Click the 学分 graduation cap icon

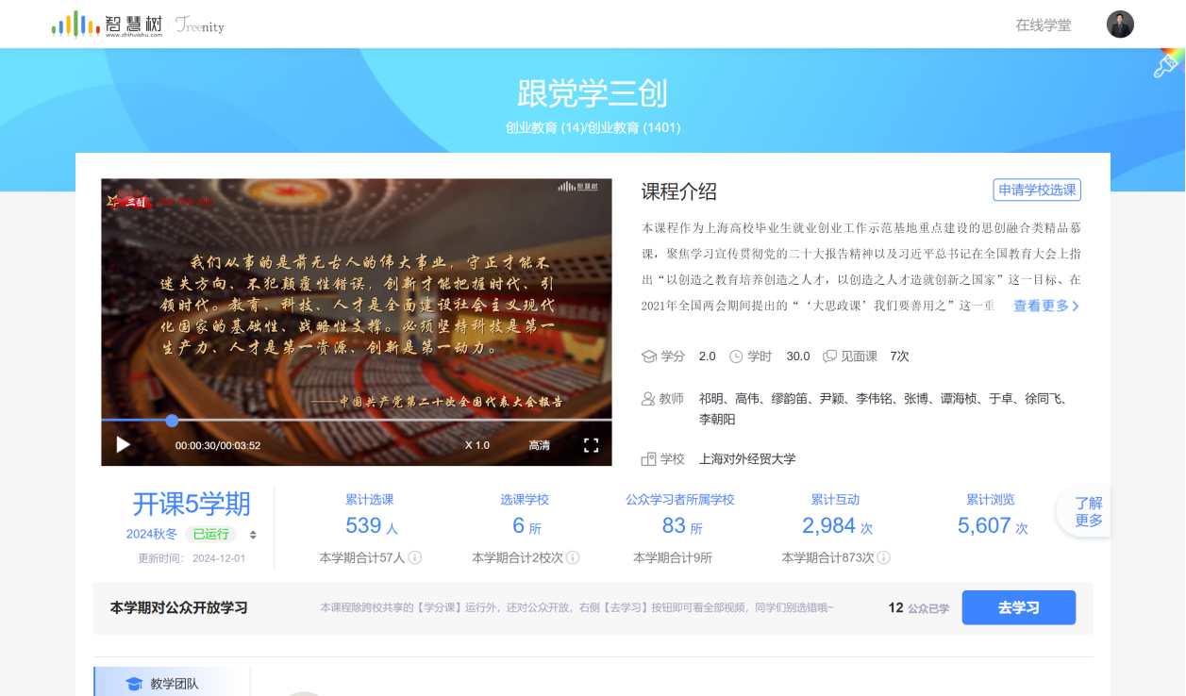coord(648,356)
